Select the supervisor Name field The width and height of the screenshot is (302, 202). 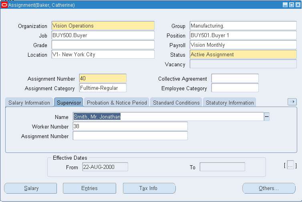pos(168,117)
